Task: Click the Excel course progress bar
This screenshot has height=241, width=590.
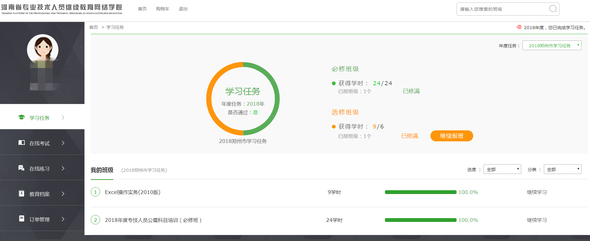Action: [420, 192]
